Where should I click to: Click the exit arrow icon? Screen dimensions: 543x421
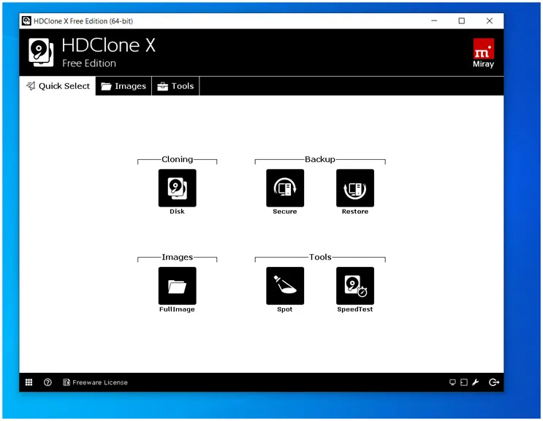click(494, 382)
